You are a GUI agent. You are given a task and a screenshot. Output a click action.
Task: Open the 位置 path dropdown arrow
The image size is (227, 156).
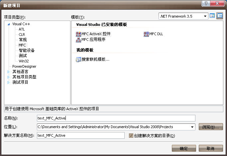point(192,127)
